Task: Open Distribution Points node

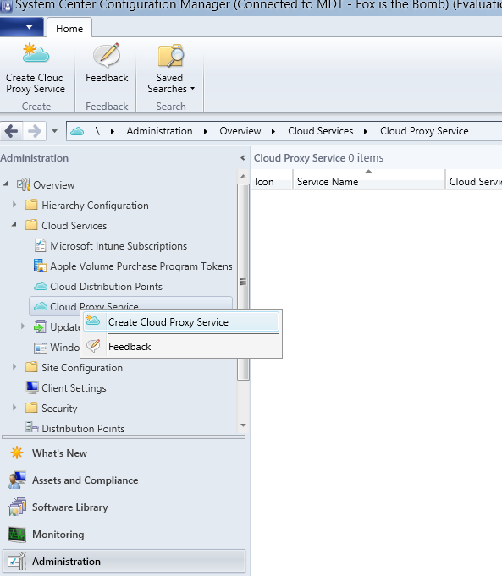Action: pos(84,428)
